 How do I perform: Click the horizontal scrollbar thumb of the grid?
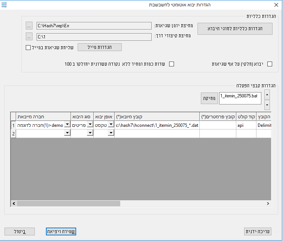pyautogui.click(x=69, y=203)
